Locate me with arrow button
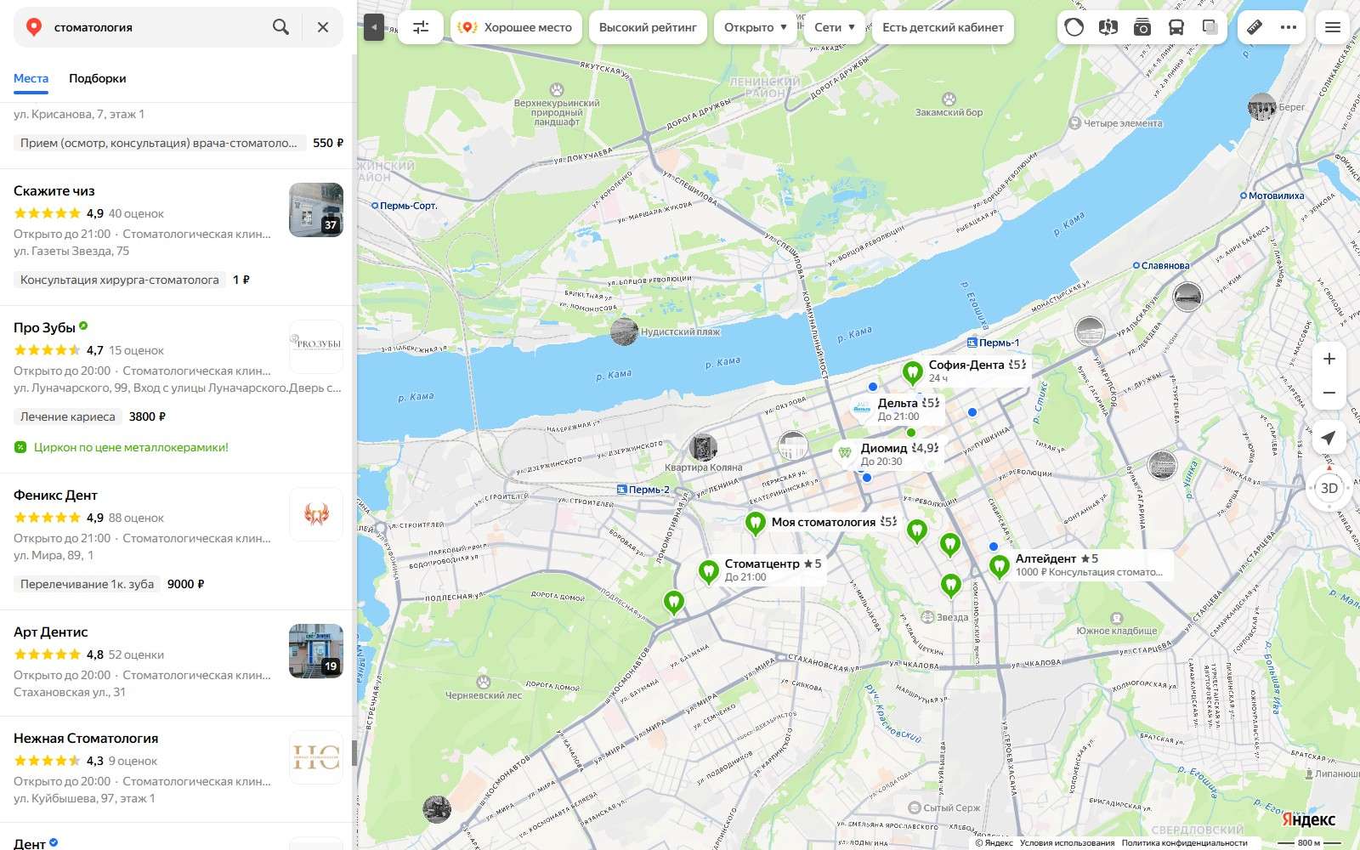Image resolution: width=1360 pixels, height=850 pixels. (1329, 438)
